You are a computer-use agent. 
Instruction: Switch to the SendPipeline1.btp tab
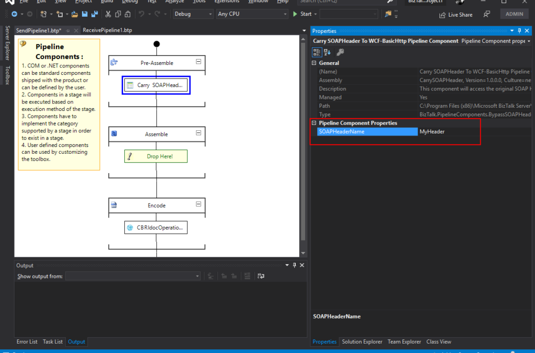coord(39,30)
